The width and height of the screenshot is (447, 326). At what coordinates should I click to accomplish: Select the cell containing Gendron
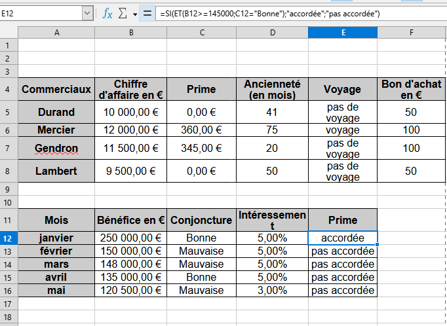click(x=56, y=149)
